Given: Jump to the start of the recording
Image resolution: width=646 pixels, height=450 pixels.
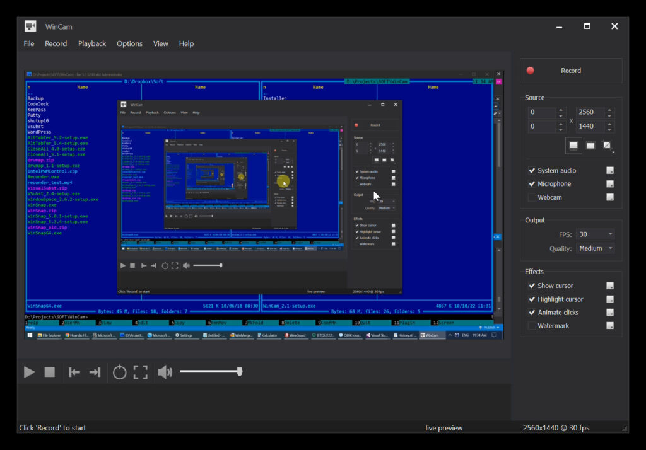Looking at the screenshot, I should [x=74, y=372].
